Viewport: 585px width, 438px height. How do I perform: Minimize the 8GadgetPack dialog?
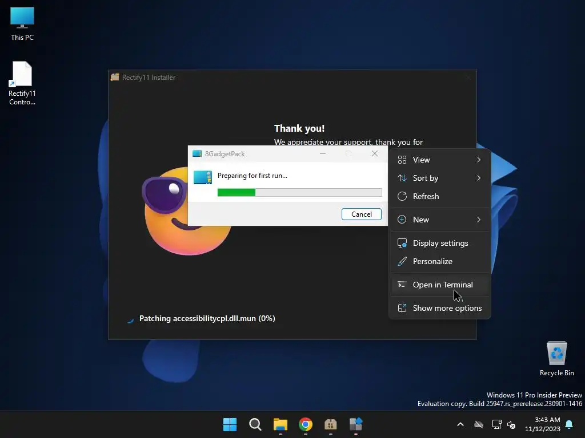[323, 153]
